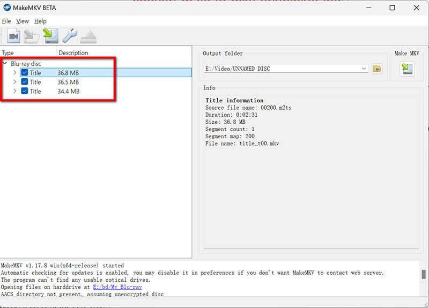Viewport: 429px width, 308px height.
Task: Uncheck the 36.8 MB Title checkbox
Action: [24, 73]
